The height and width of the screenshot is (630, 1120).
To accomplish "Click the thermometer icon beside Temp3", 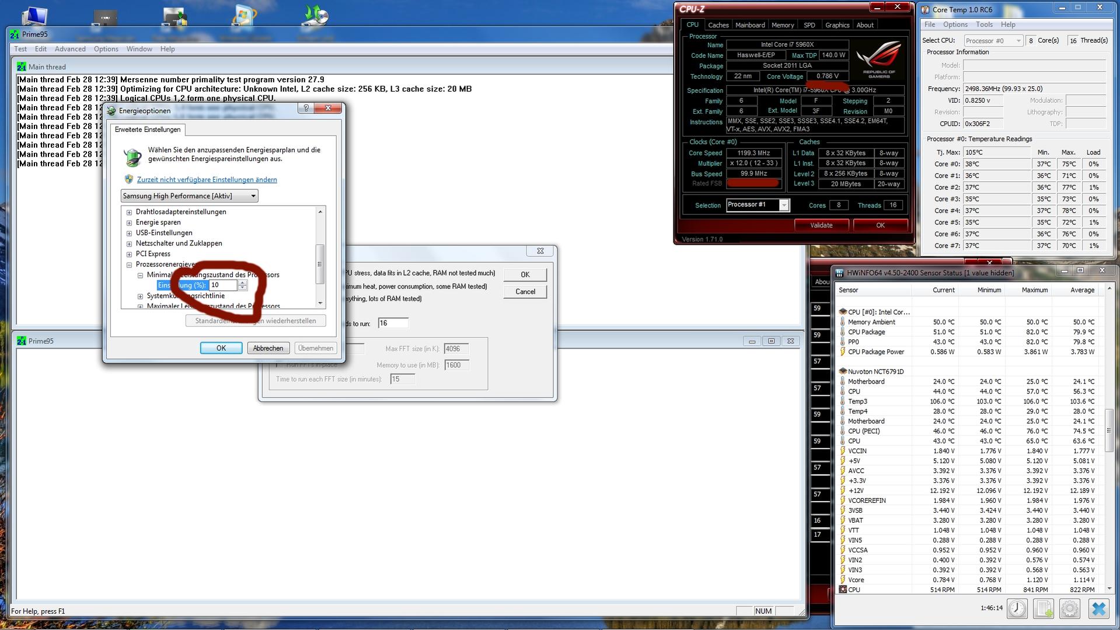I will pos(843,401).
